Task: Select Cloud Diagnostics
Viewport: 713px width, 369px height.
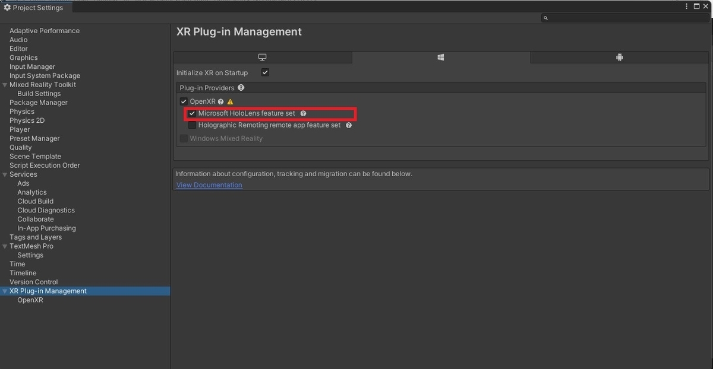Action: coord(46,210)
